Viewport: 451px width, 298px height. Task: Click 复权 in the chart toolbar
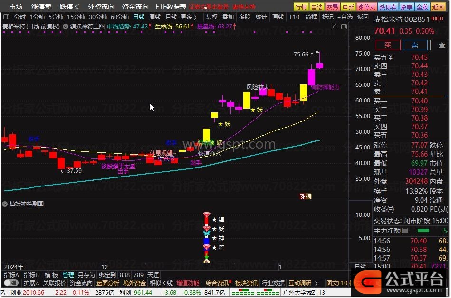(x=211, y=17)
